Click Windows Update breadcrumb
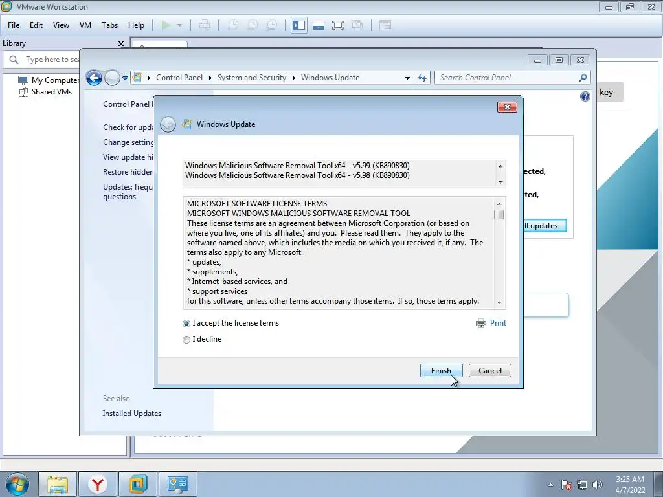The width and height of the screenshot is (663, 497). [330, 78]
